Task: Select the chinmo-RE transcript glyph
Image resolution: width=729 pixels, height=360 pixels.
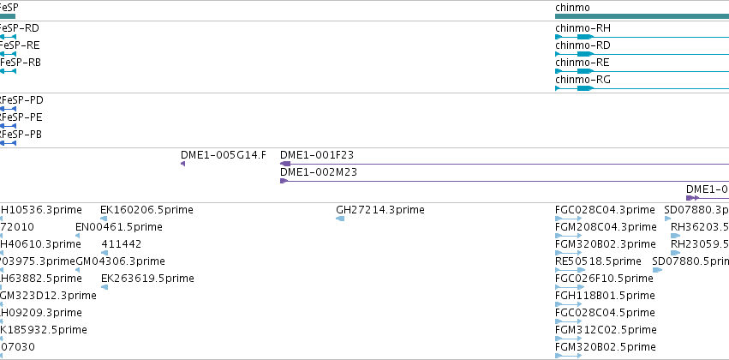Action: click(x=642, y=71)
